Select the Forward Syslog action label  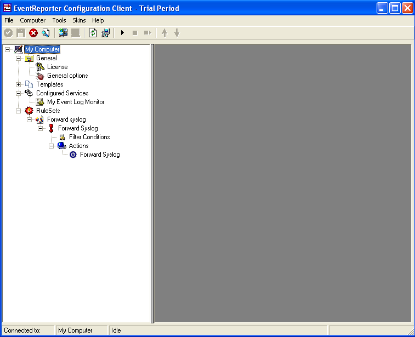point(100,155)
